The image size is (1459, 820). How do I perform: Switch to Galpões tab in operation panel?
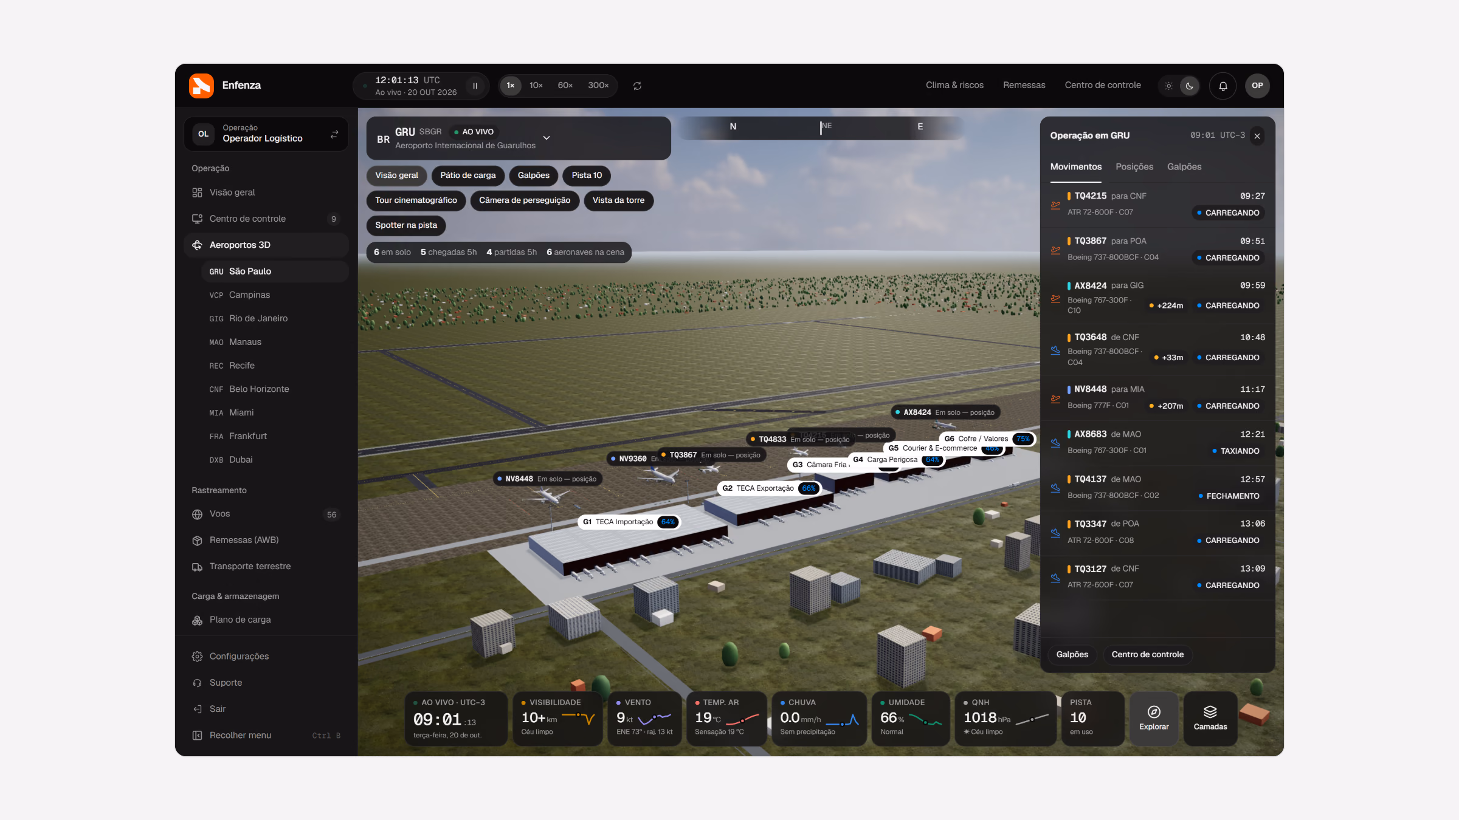click(x=1184, y=166)
